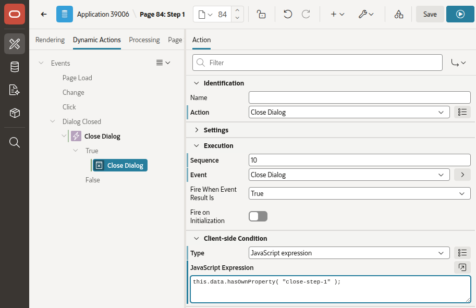The height and width of the screenshot is (308, 476).
Task: Open SQL Workshop database icon
Action: pos(15,67)
